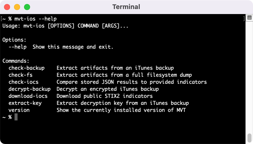Click the Commands: heading

16,61
